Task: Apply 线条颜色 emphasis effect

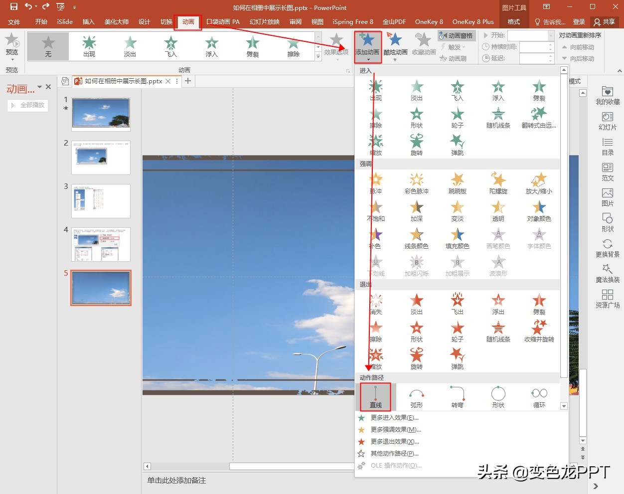Action: (x=417, y=238)
